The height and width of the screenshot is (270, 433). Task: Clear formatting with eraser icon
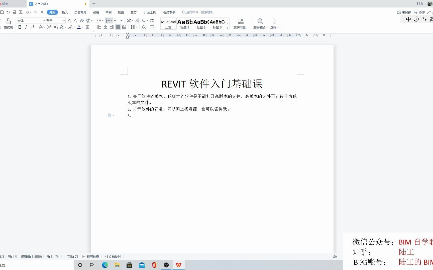coord(82,20)
